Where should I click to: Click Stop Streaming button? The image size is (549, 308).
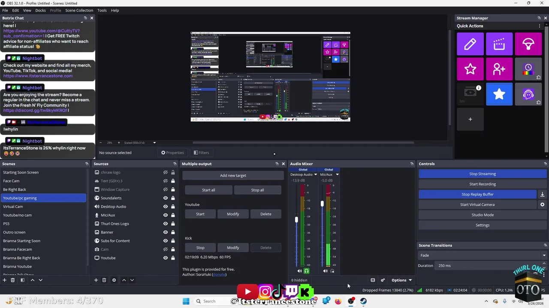point(483,174)
